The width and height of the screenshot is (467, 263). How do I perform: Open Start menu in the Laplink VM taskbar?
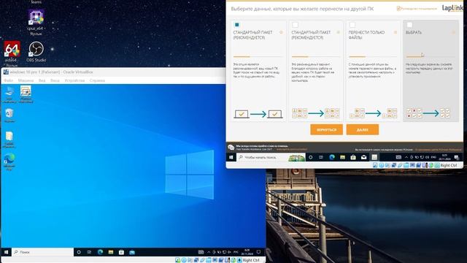coord(231,157)
